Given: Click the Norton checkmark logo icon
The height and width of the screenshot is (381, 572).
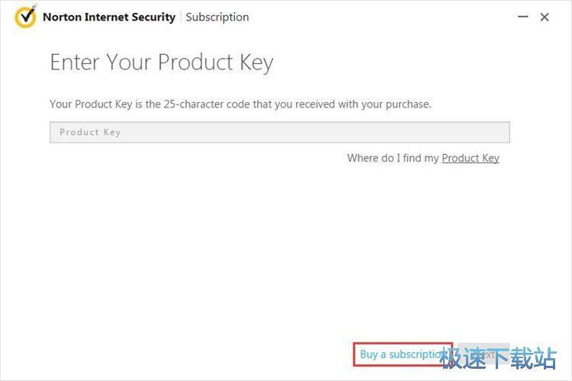Looking at the screenshot, I should [x=25, y=16].
